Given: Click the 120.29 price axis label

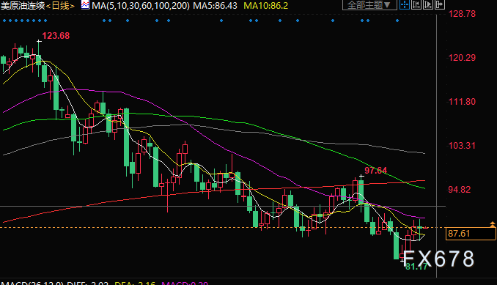Looking at the screenshot, I should [x=462, y=58].
